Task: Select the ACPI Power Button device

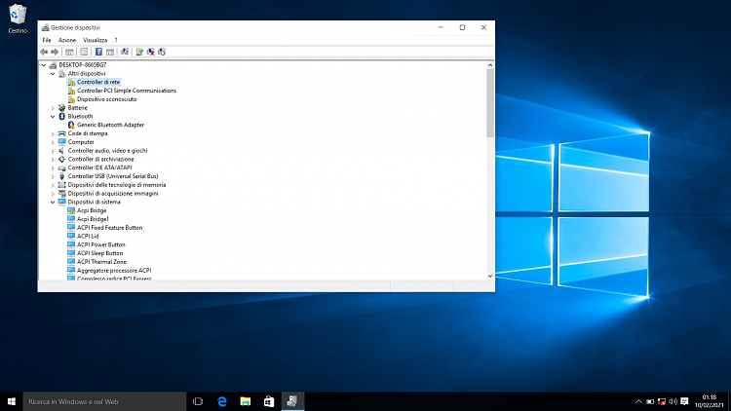Action: pyautogui.click(x=101, y=244)
